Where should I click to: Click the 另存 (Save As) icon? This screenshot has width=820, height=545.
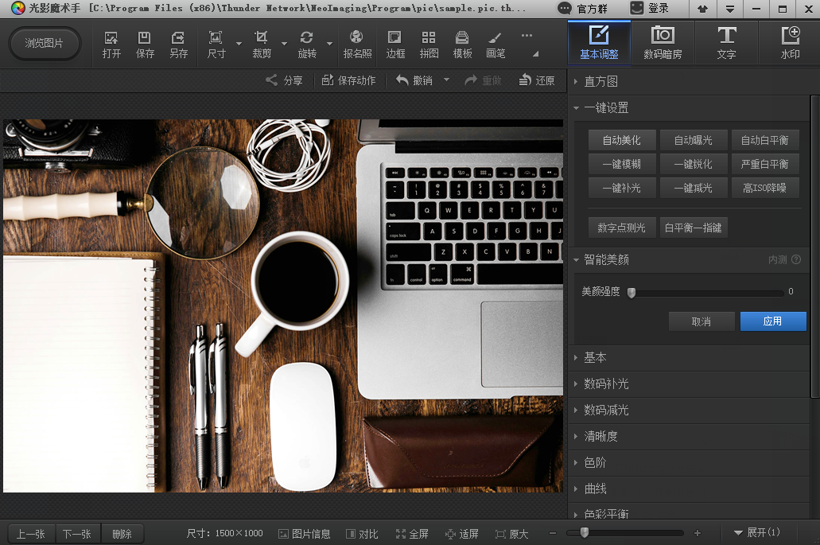tap(178, 45)
